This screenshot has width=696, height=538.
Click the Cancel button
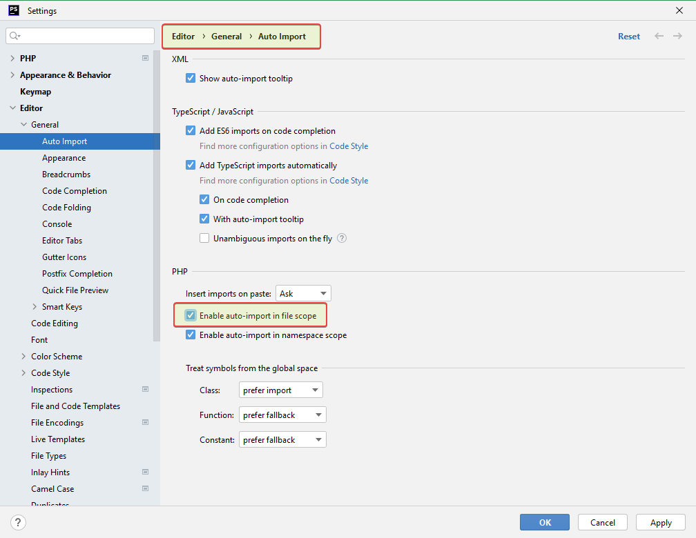[602, 522]
